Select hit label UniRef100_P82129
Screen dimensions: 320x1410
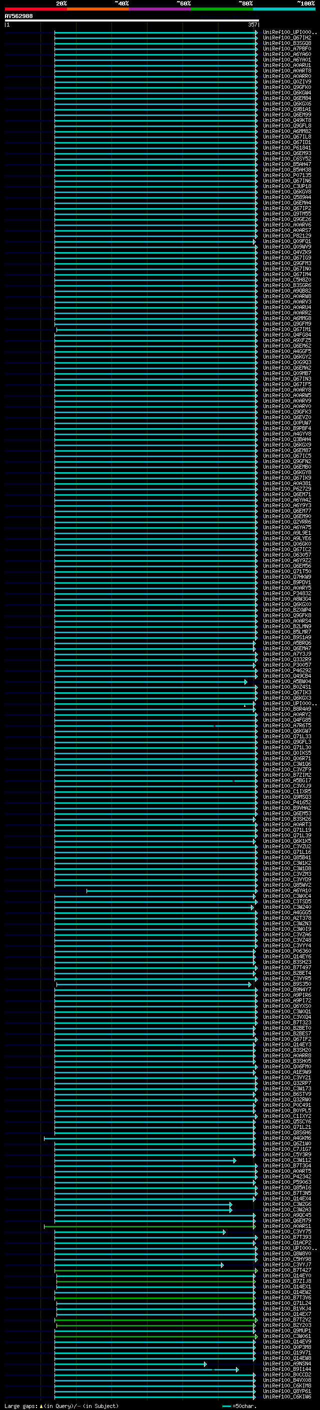coord(287,236)
